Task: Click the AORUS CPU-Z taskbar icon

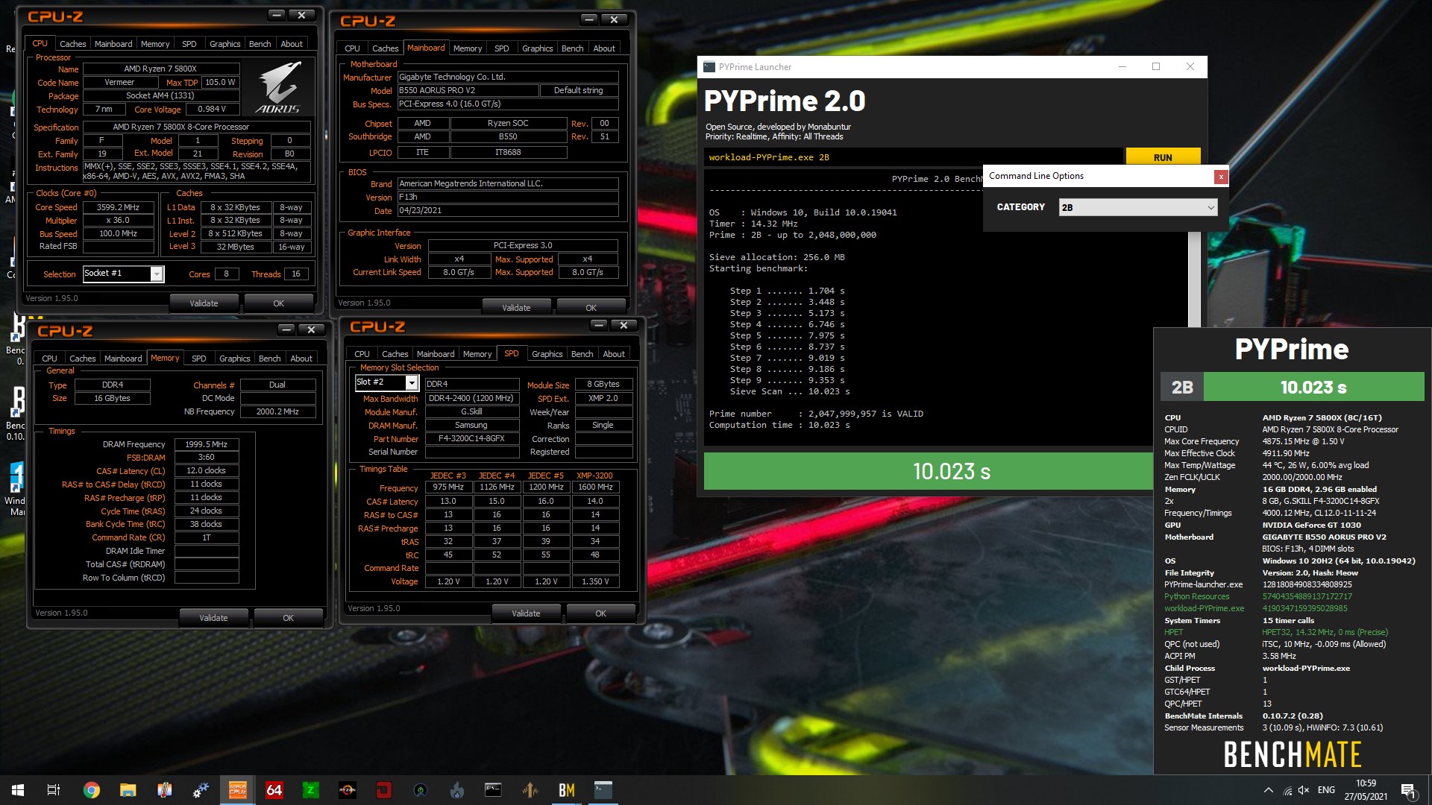Action: tap(237, 790)
